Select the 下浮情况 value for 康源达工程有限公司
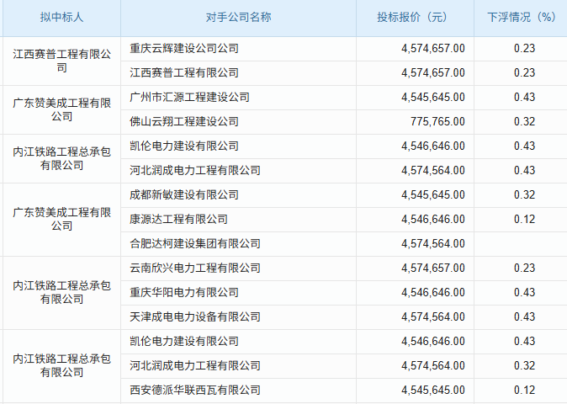This screenshot has width=567, height=404. pyautogui.click(x=524, y=220)
